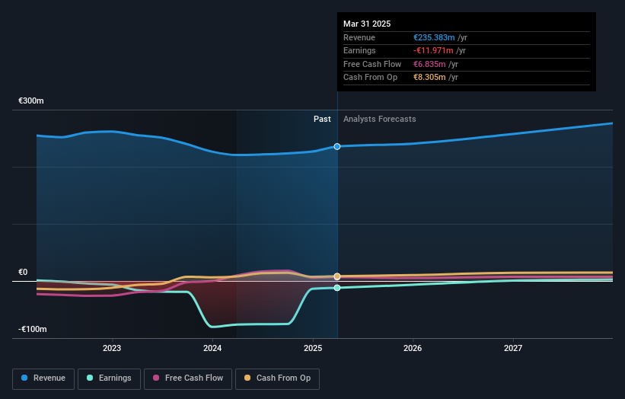The width and height of the screenshot is (625, 399).
Task: Click the 2023 x-axis label
Action: [112, 348]
